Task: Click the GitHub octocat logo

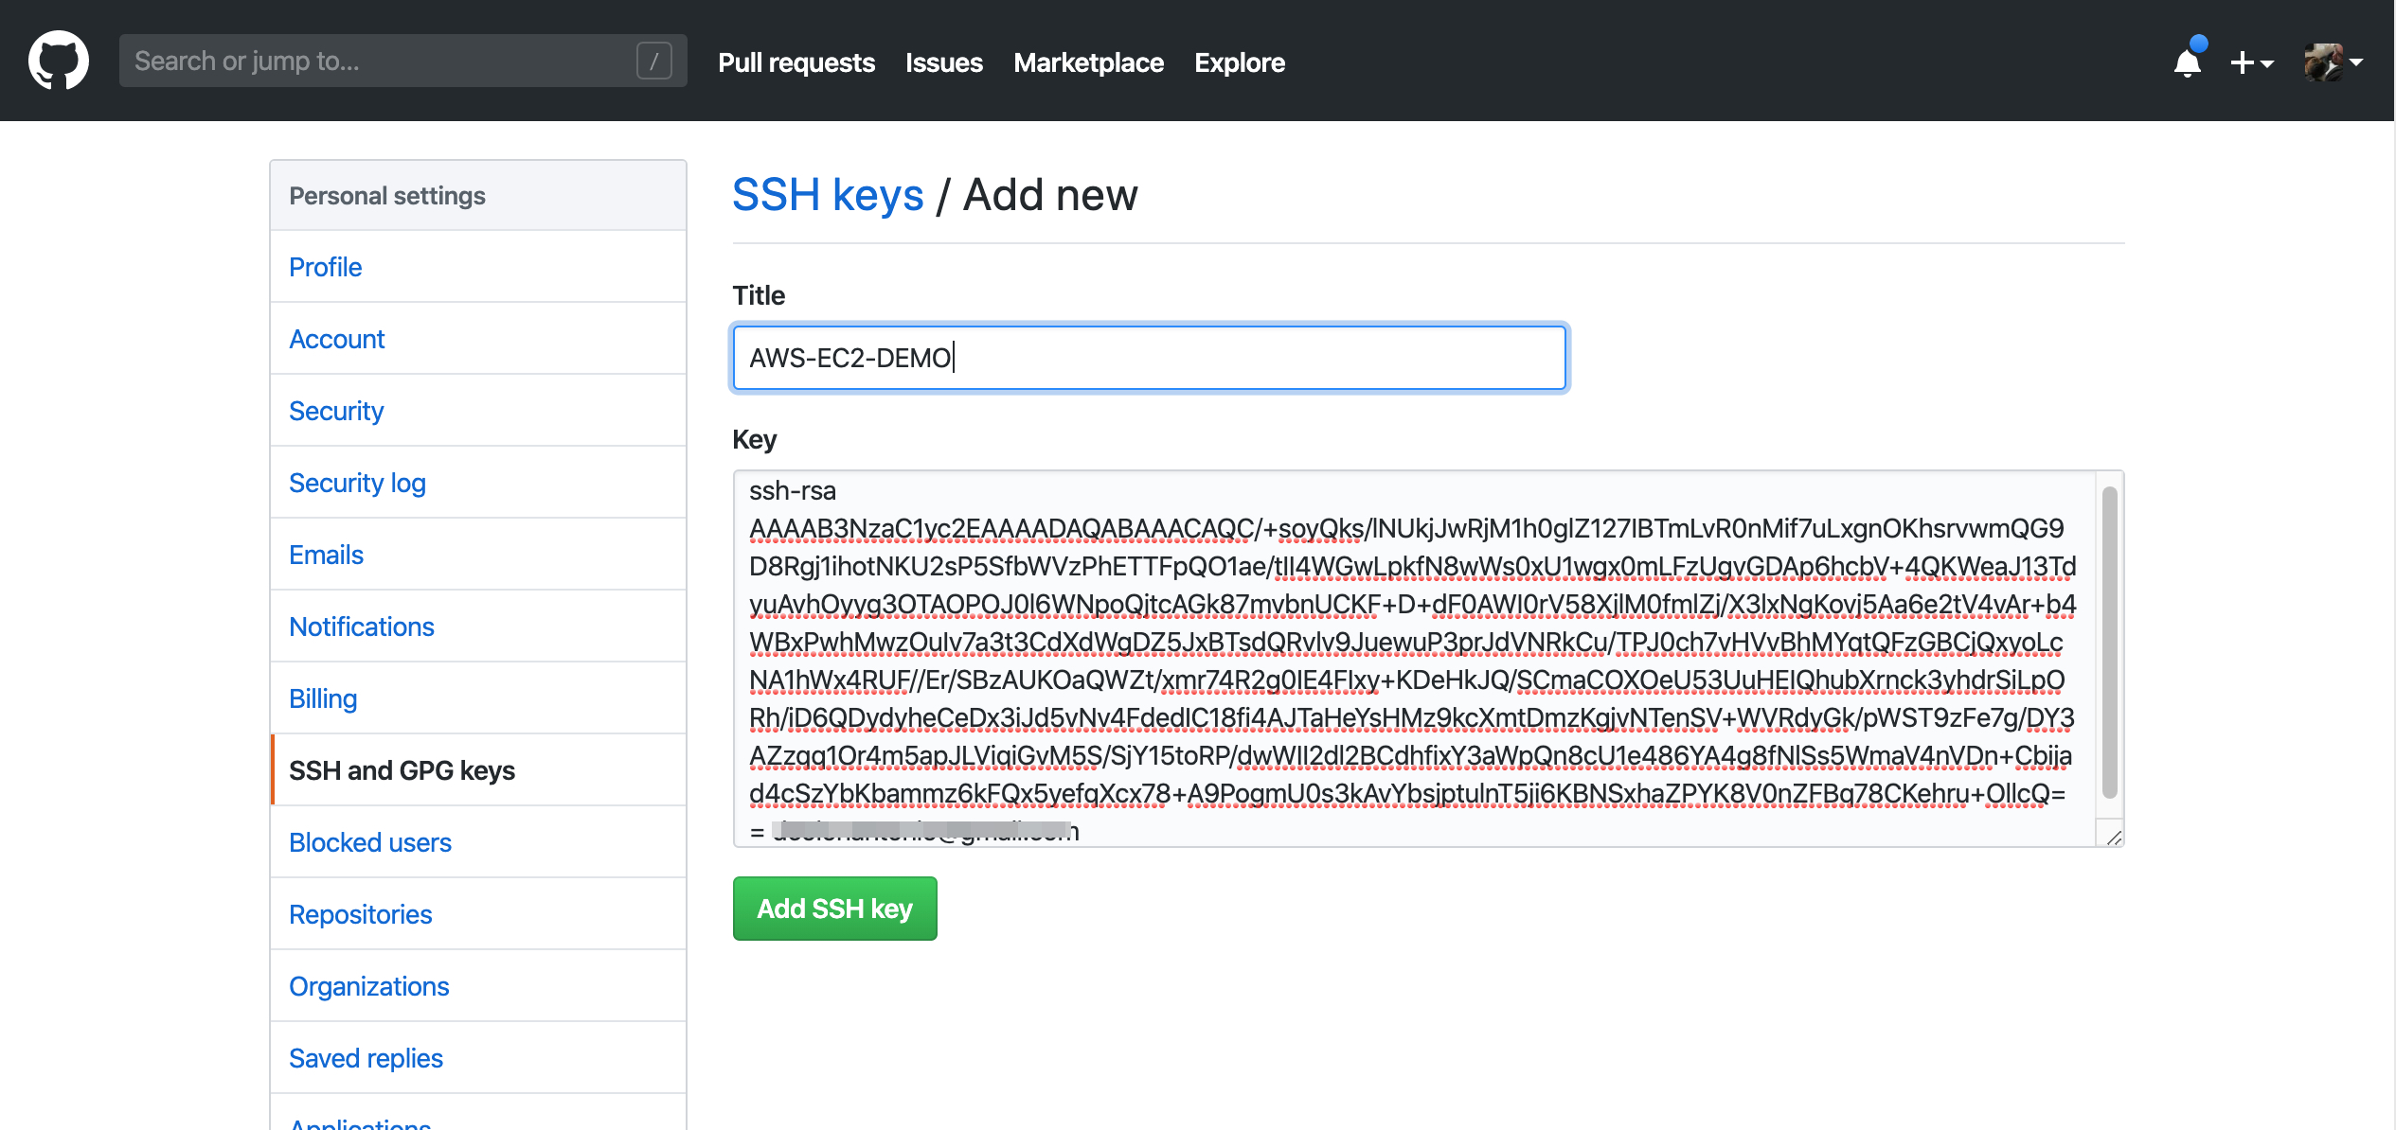Action: point(59,60)
